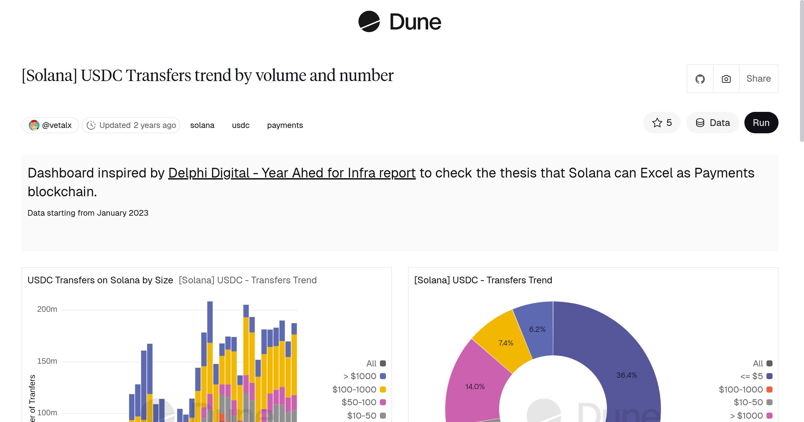Open the Delphi Digital report link

(x=291, y=173)
